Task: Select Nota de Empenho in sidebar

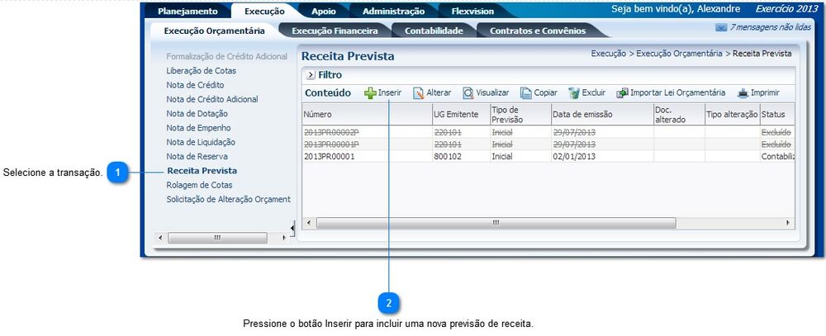Action: coord(198,128)
